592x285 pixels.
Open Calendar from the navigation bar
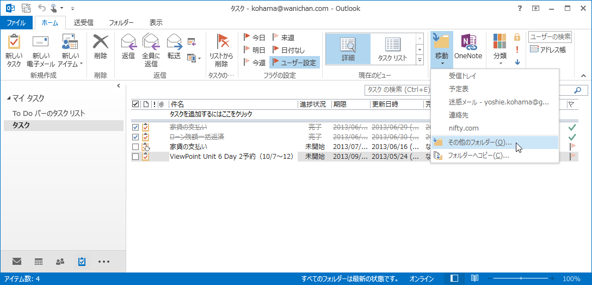(x=39, y=261)
